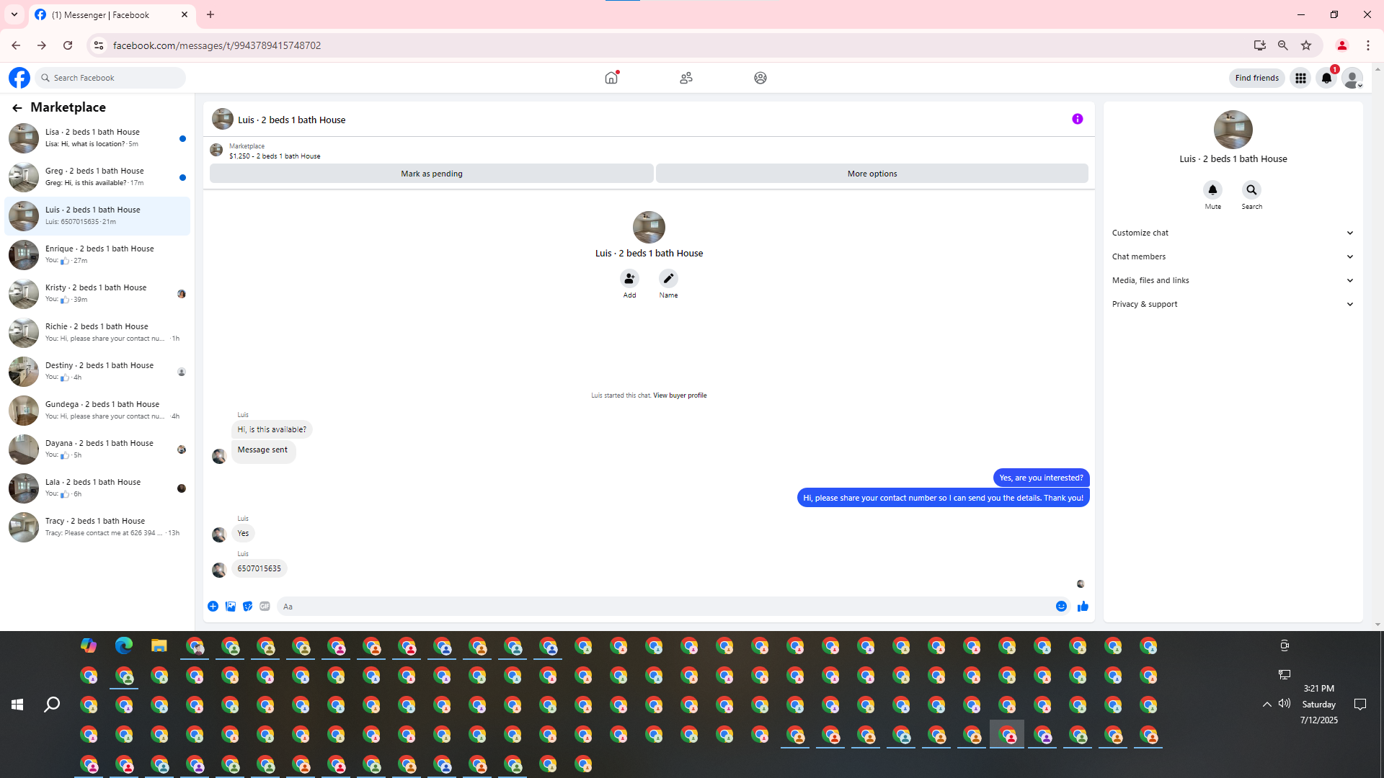Image resolution: width=1384 pixels, height=778 pixels.
Task: Open View buyer profile link
Action: coord(680,395)
